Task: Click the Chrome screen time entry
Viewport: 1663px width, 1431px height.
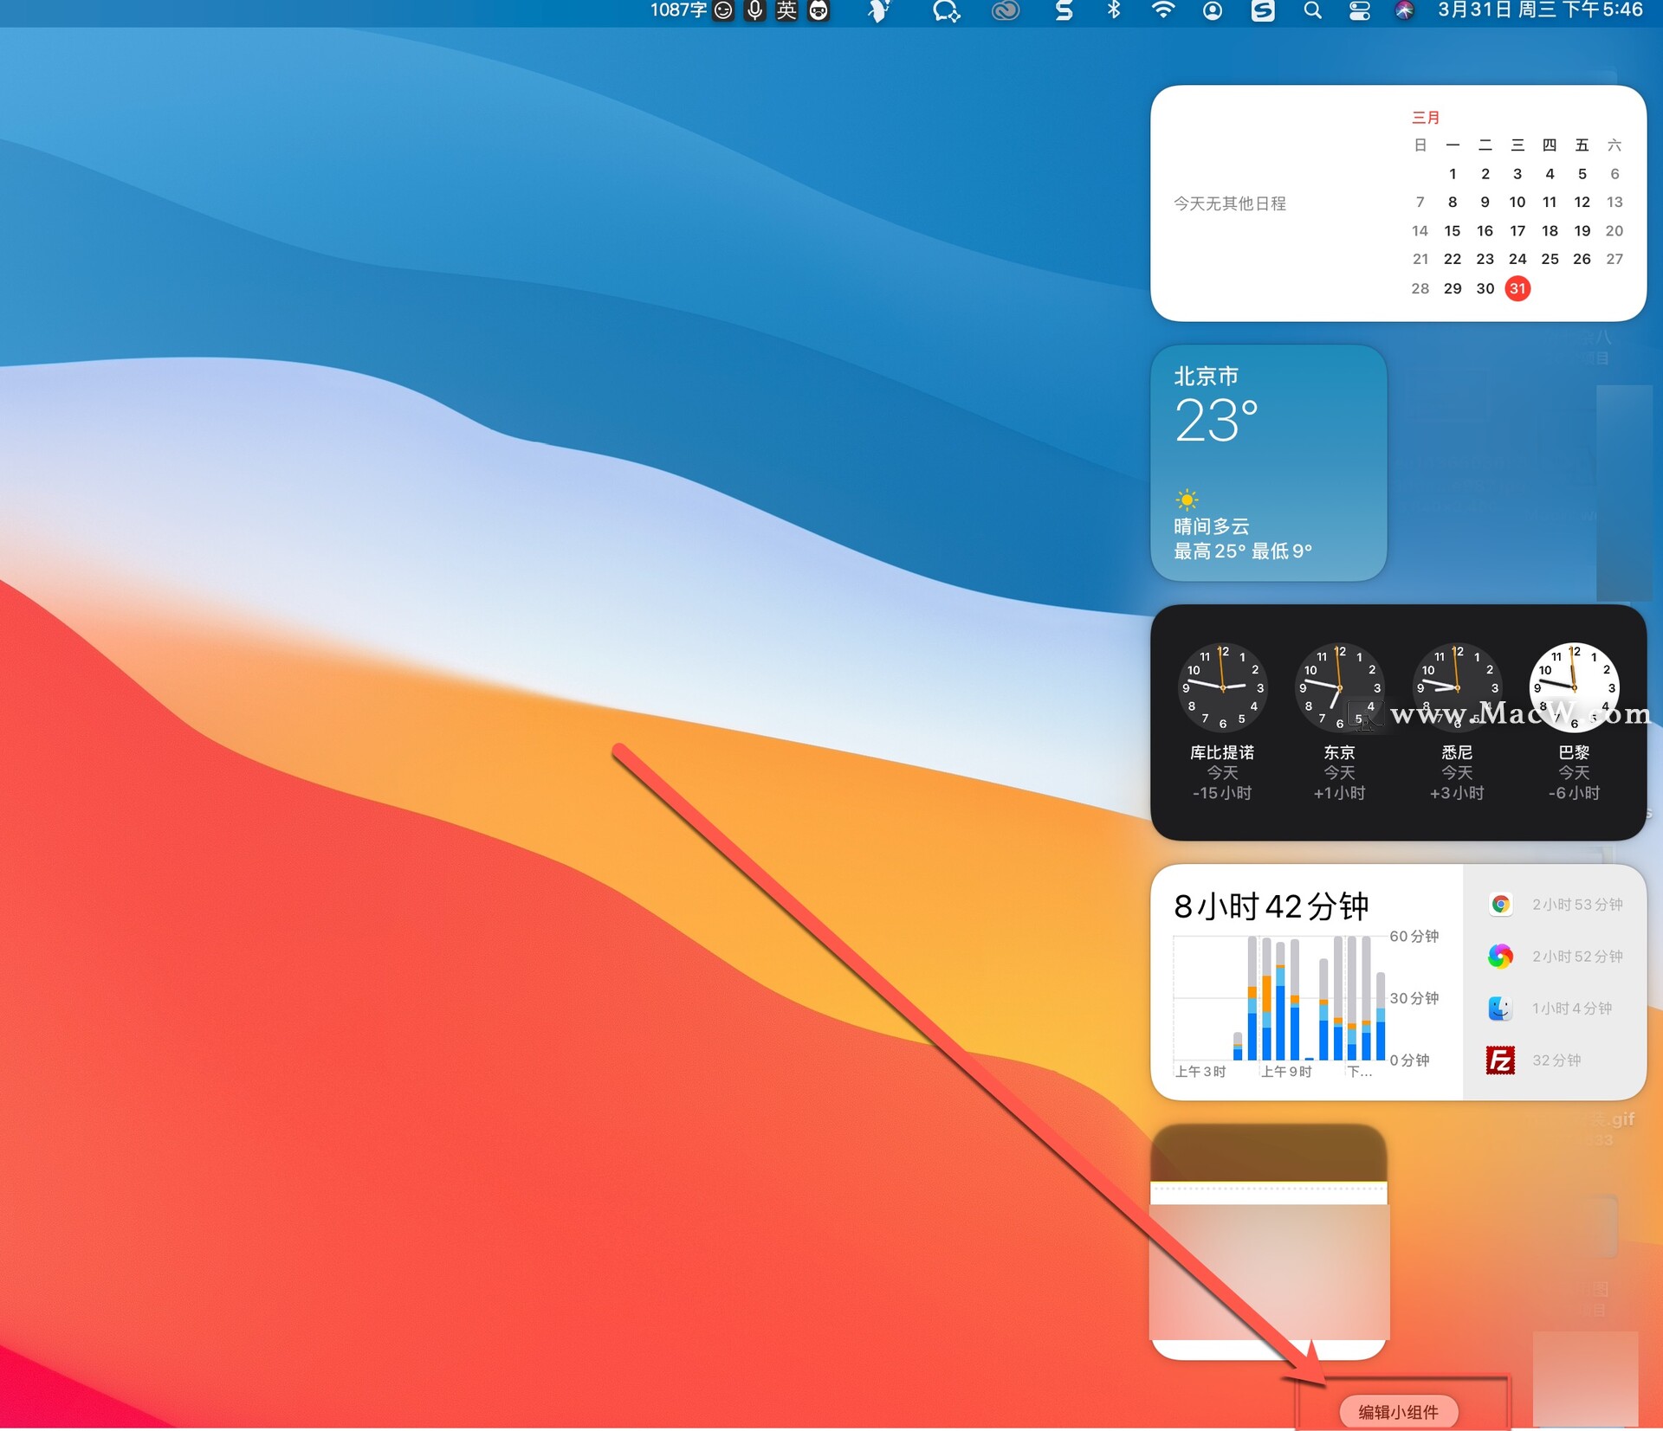Action: coord(1555,904)
